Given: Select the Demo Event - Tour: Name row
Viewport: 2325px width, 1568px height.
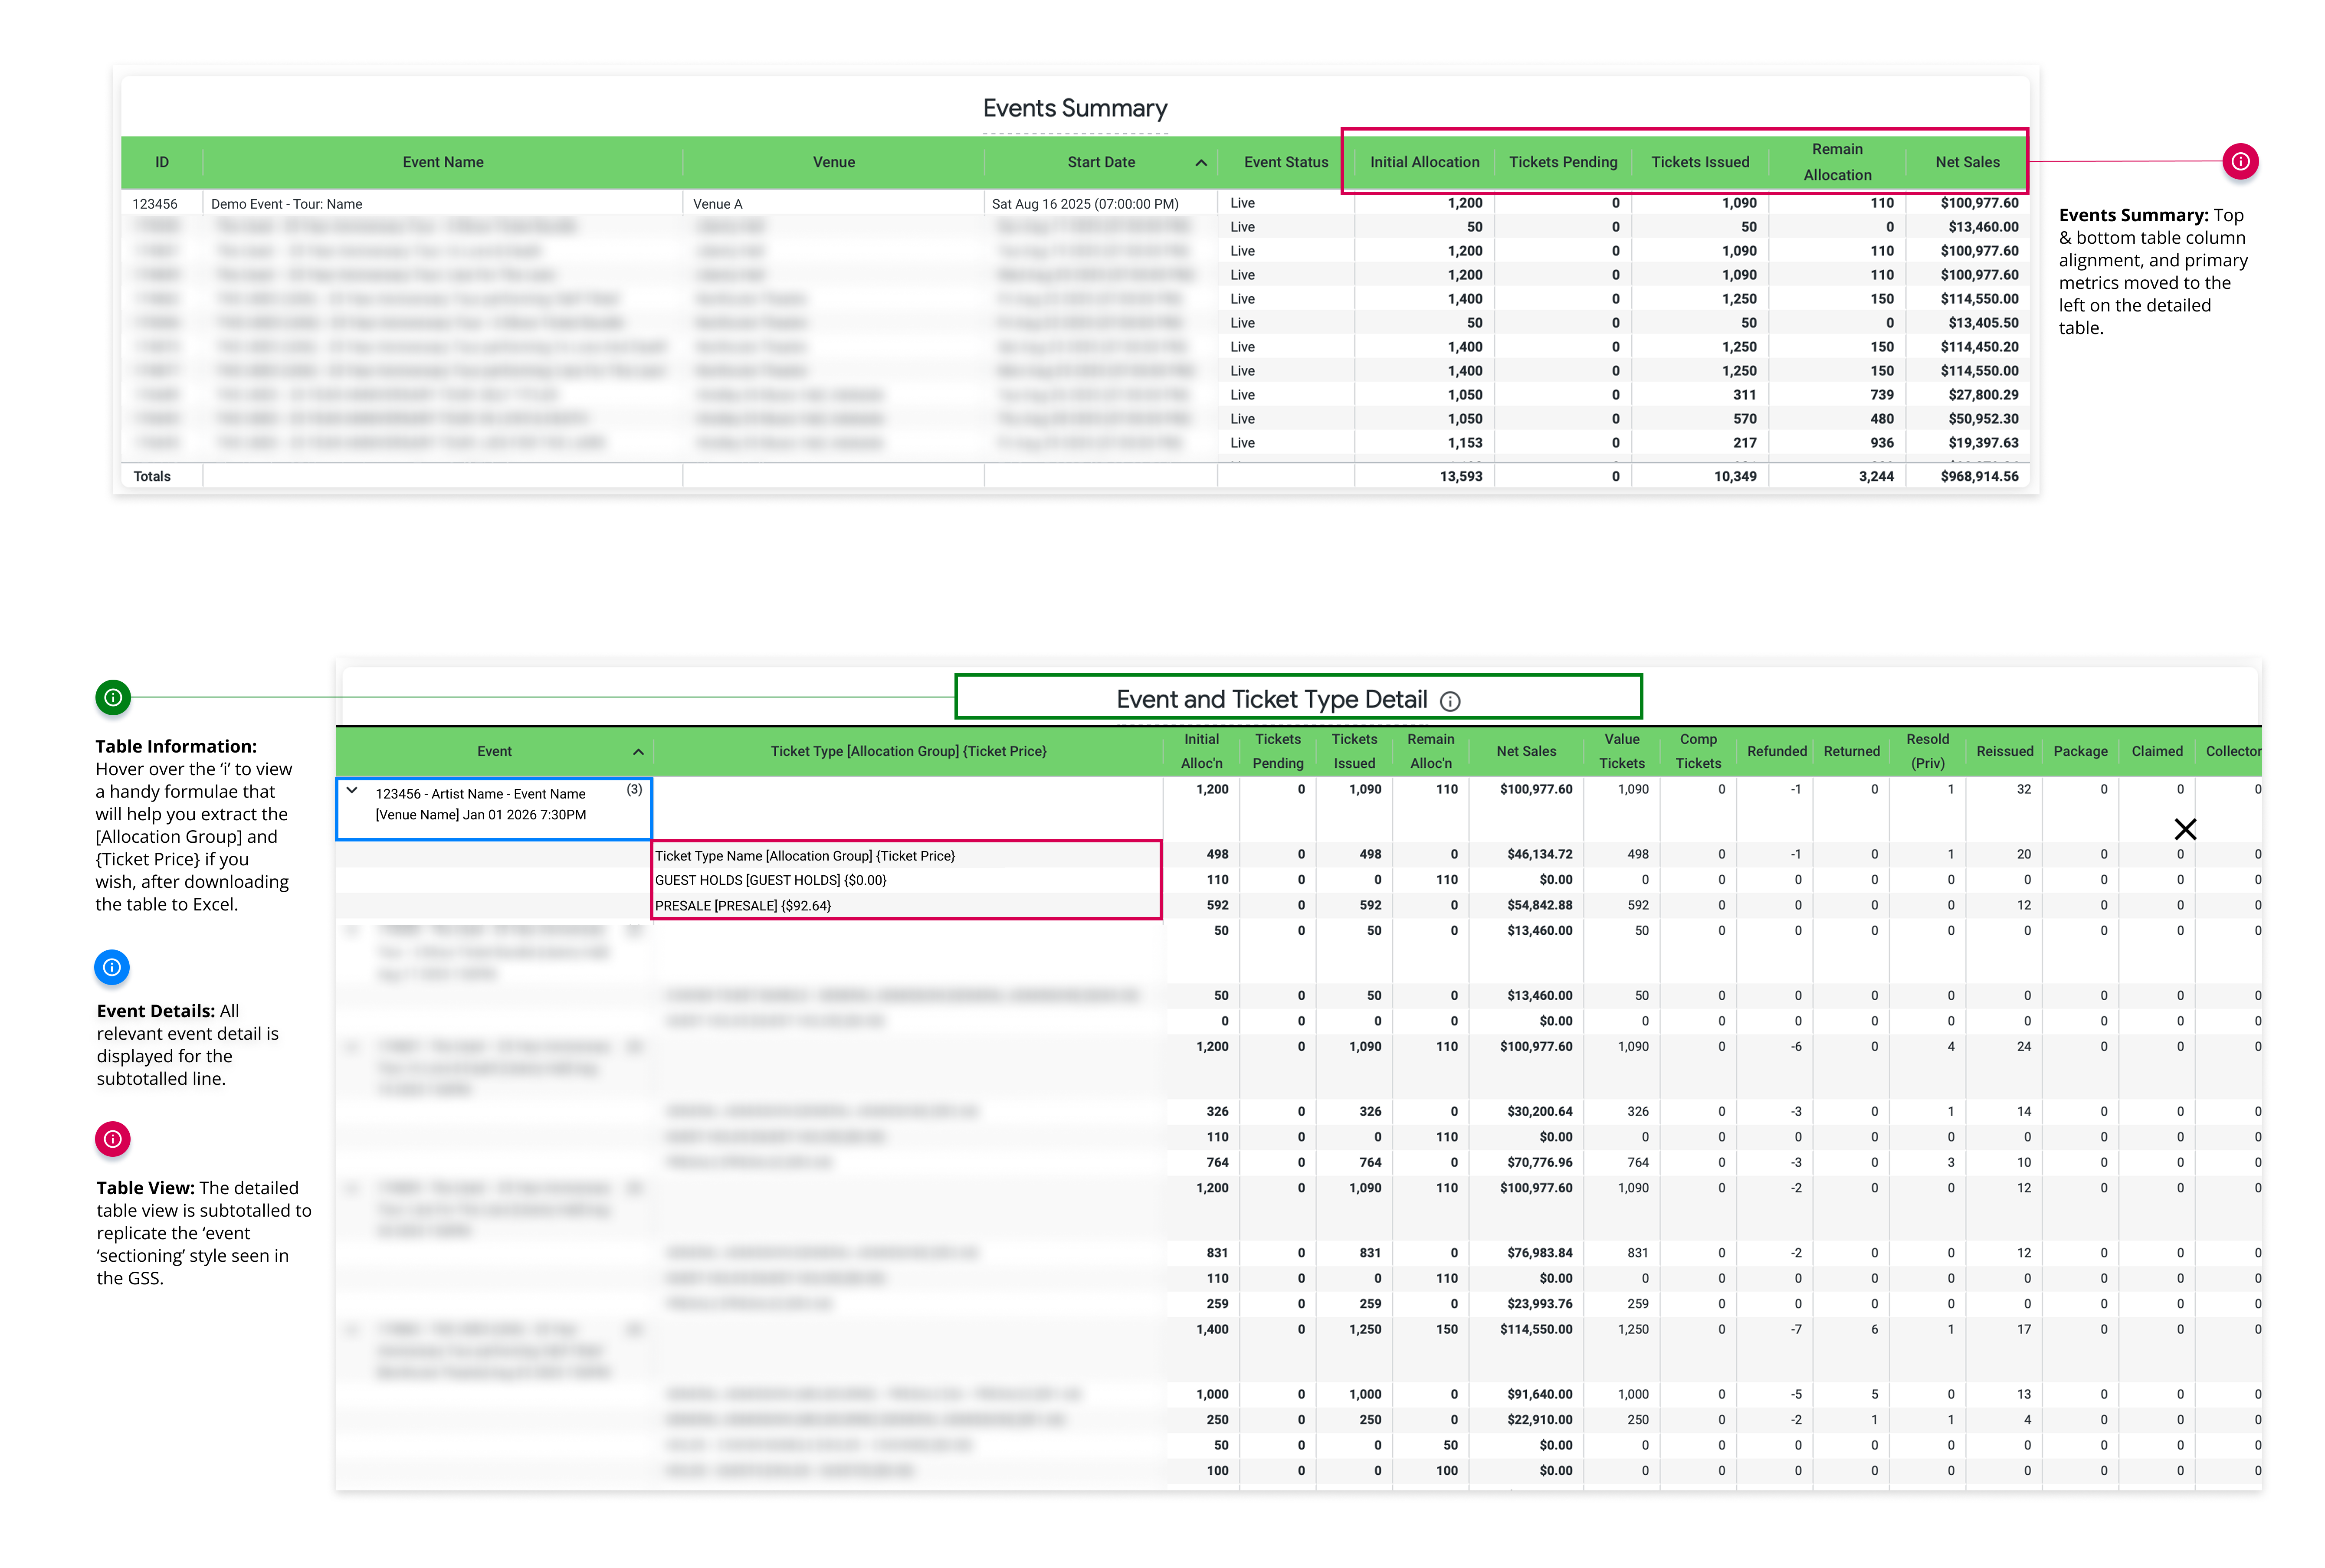Looking at the screenshot, I should click(x=1075, y=203).
